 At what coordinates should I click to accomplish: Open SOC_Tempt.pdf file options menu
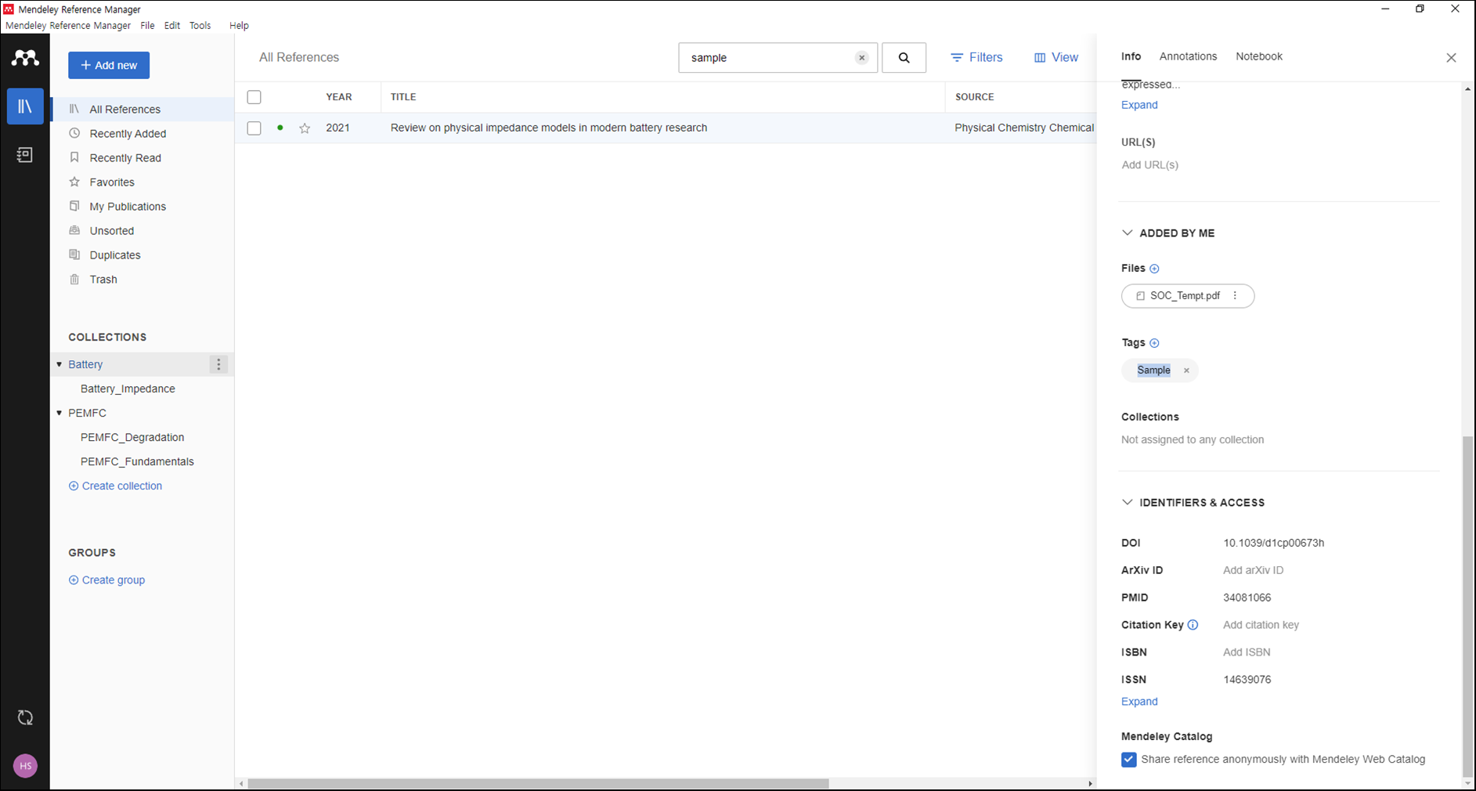(1235, 296)
